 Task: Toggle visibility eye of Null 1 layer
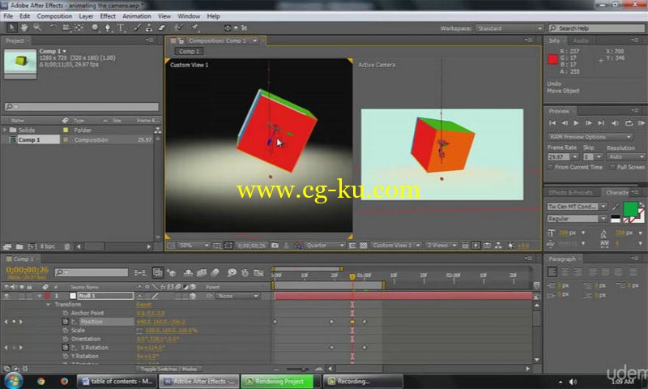6,296
